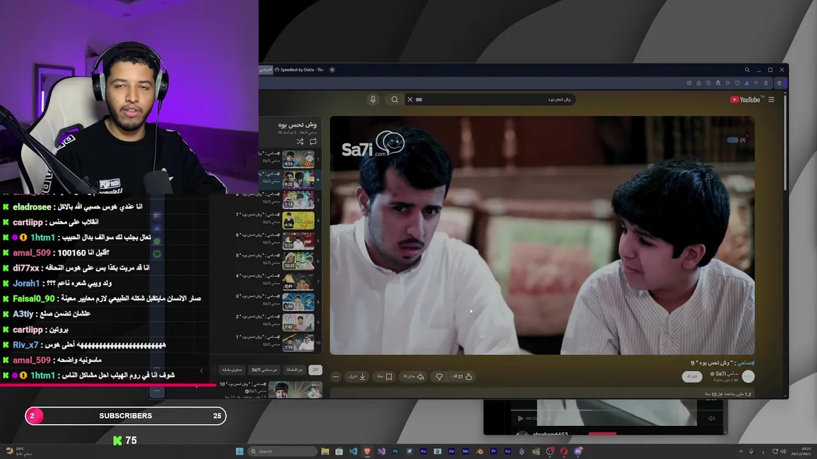The image size is (817, 459).
Task: Open the YouTube hamburger guide menu
Action: pos(771,99)
